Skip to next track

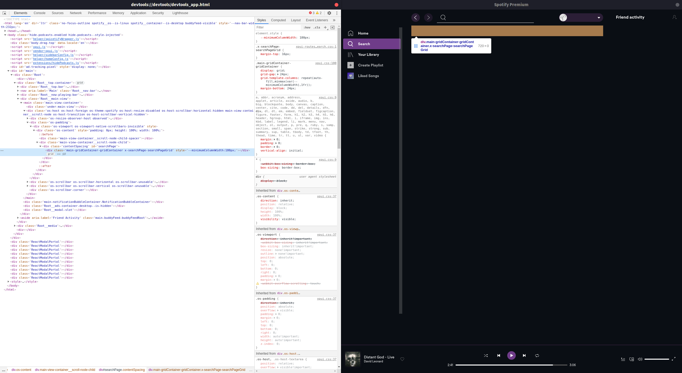(x=524, y=355)
